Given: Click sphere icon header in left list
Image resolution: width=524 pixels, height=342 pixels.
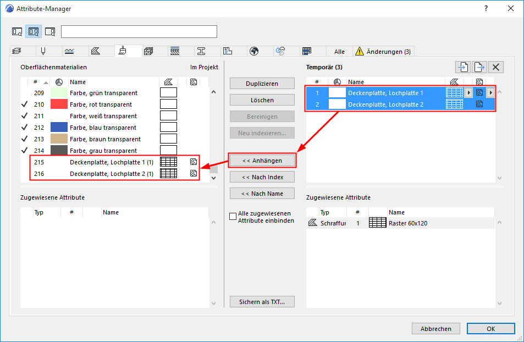Looking at the screenshot, I should [x=59, y=82].
